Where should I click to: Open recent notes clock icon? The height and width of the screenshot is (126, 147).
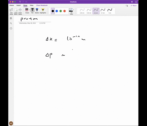11,28
